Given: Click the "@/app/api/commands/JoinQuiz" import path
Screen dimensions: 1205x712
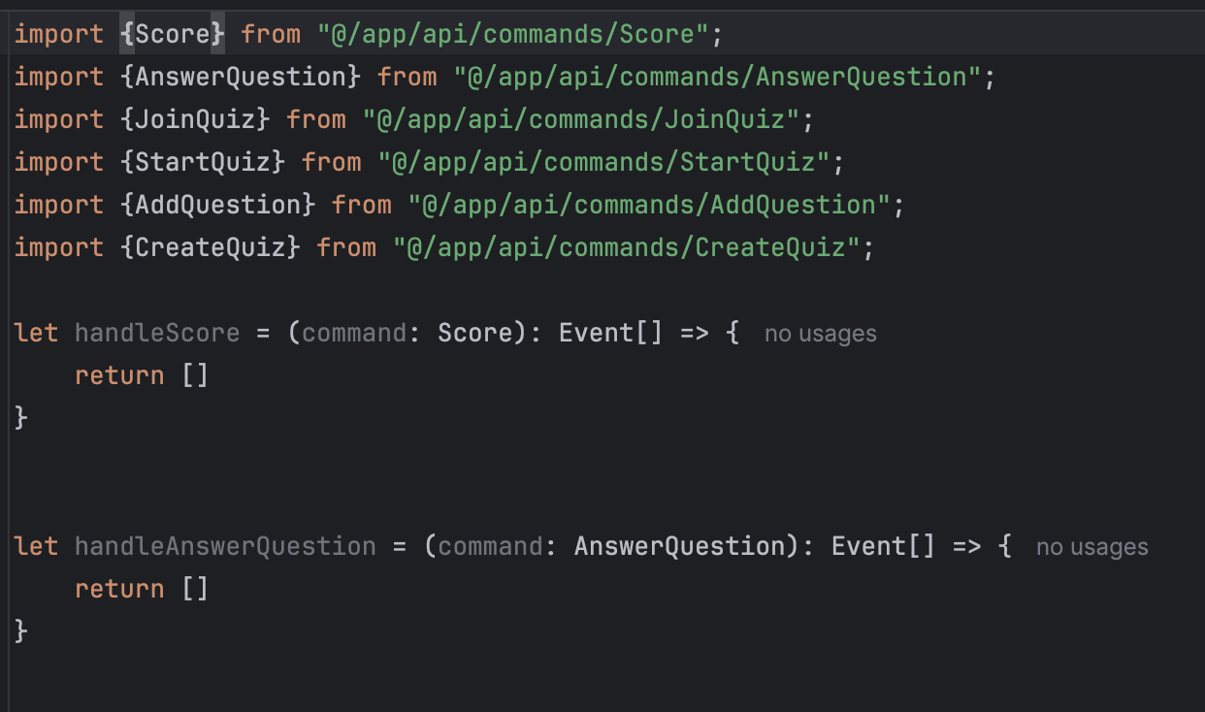Looking at the screenshot, I should click(581, 119).
